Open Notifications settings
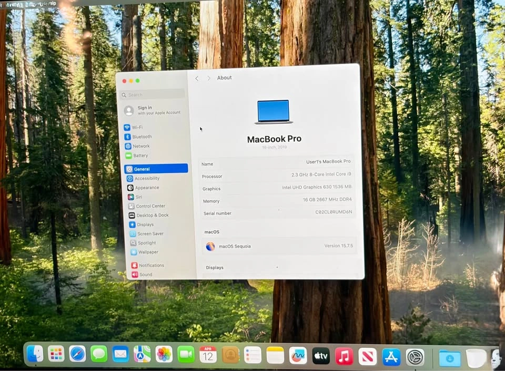505x371 pixels. coord(147,265)
